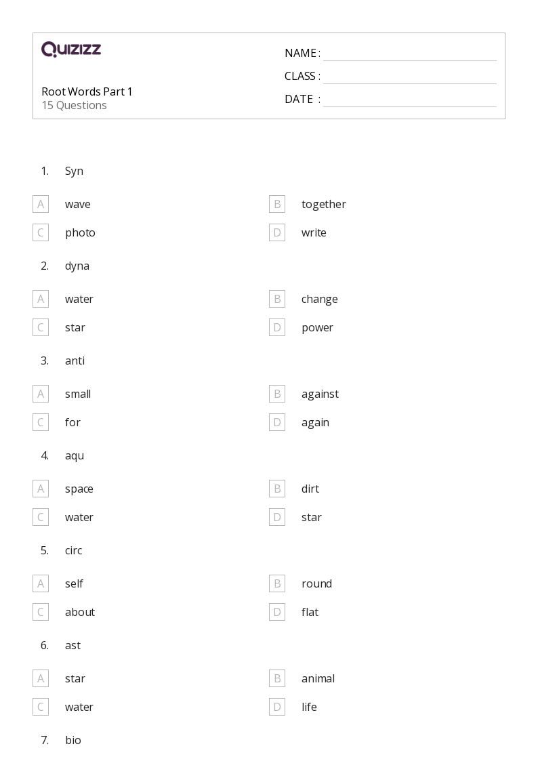Tick answer box B for anti: against
Viewport: 538px width, 761px height.
click(277, 394)
